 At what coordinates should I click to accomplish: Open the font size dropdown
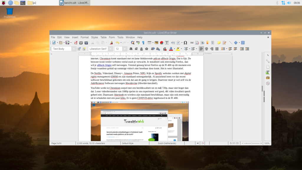click(125, 49)
